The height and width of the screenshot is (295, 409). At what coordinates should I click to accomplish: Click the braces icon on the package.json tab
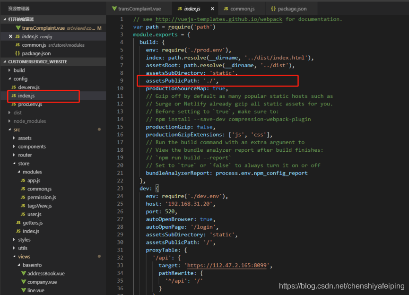pos(273,9)
